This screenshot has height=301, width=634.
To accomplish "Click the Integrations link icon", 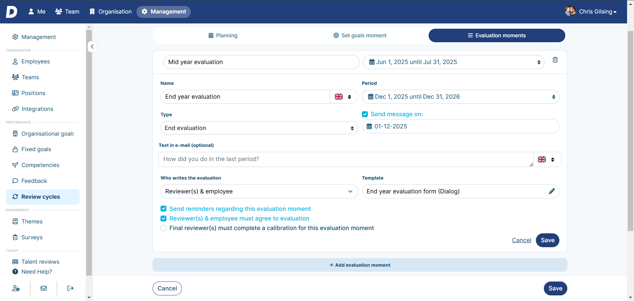I will (15, 109).
